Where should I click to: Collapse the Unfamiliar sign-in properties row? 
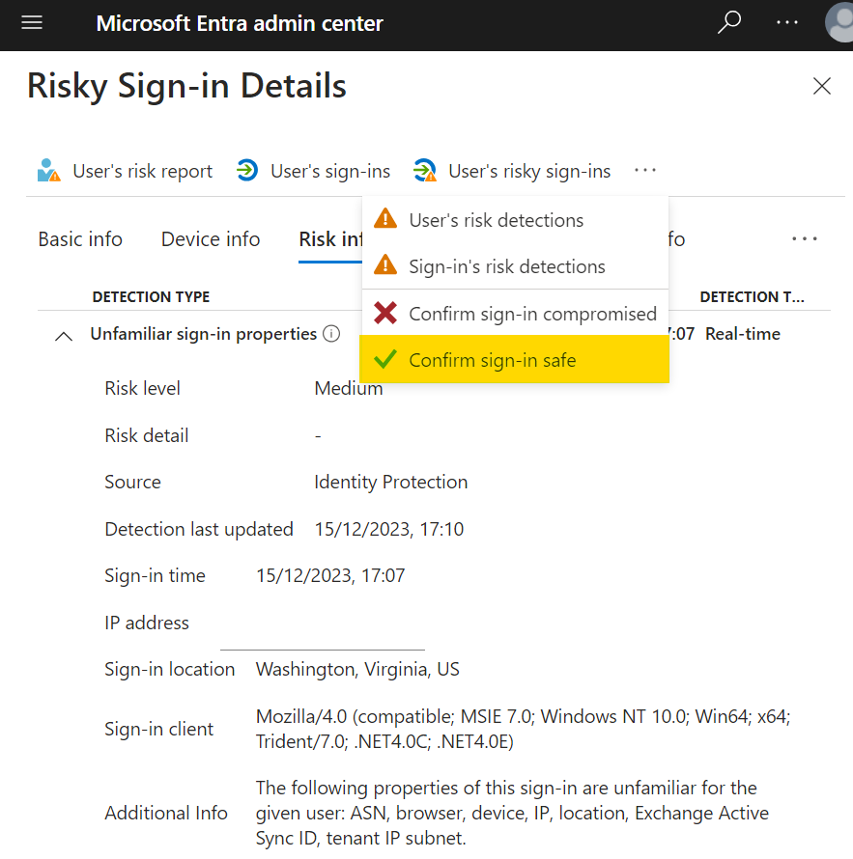click(x=64, y=335)
